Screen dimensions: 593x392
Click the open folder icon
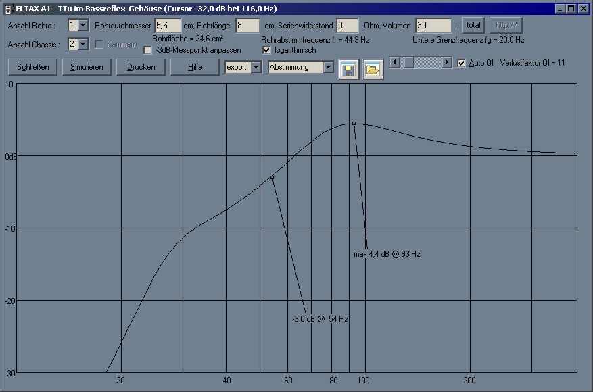[x=373, y=70]
